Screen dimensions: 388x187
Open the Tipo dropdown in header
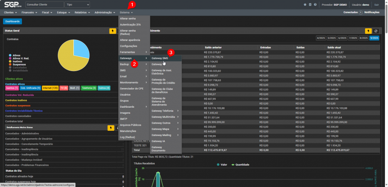pos(77,5)
